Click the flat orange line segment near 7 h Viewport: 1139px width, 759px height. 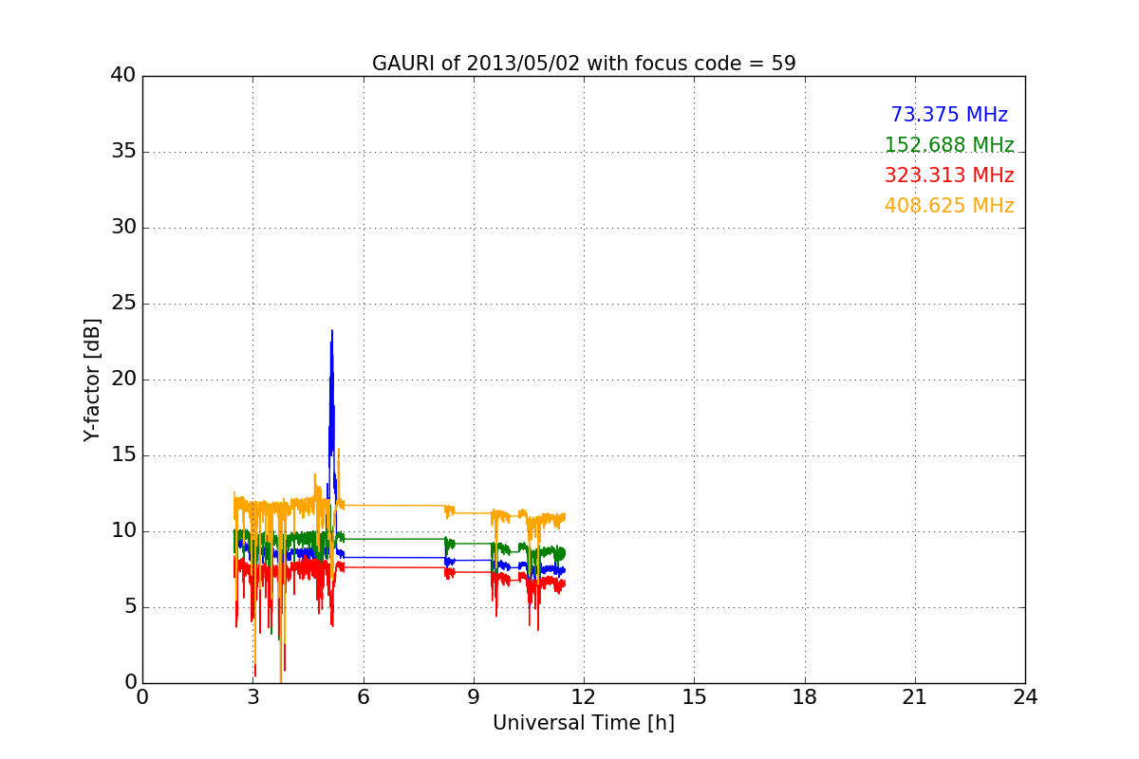[x=395, y=506]
